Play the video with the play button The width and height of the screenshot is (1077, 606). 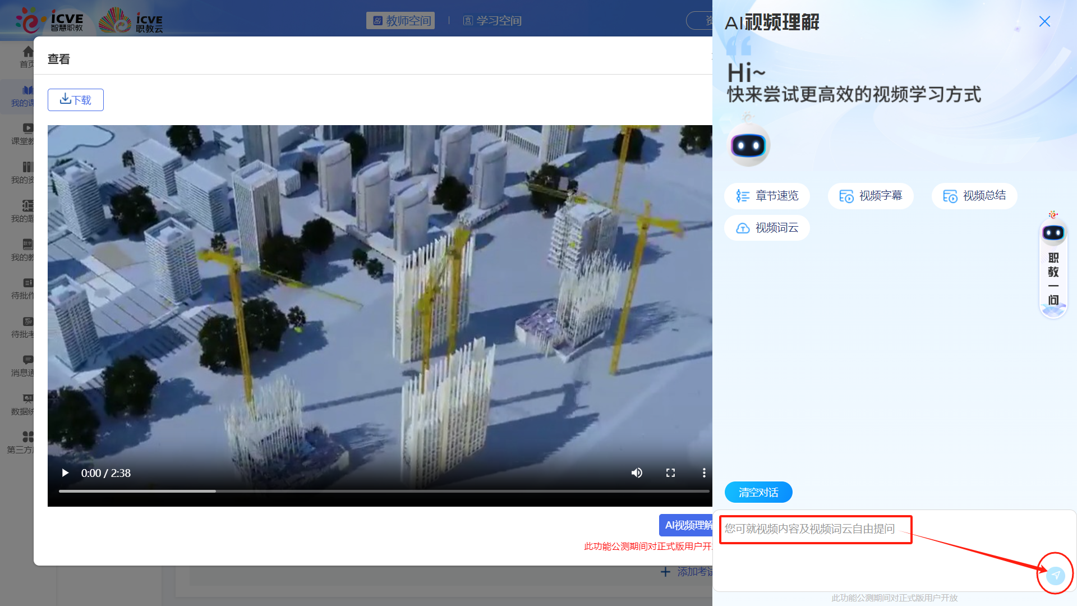[65, 473]
